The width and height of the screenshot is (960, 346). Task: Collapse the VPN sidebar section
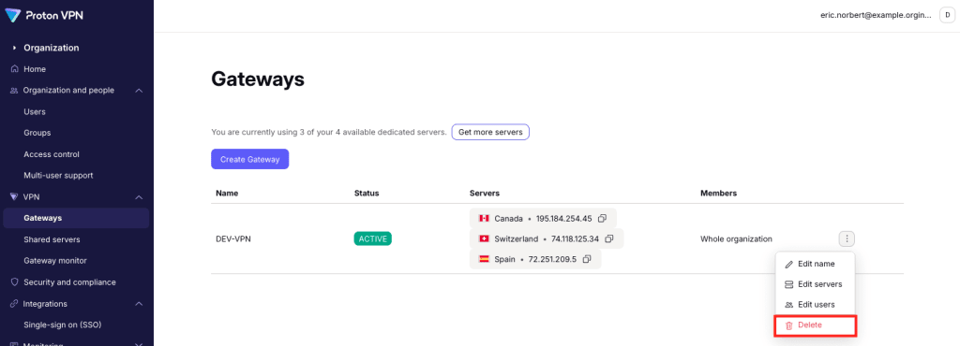coord(139,196)
